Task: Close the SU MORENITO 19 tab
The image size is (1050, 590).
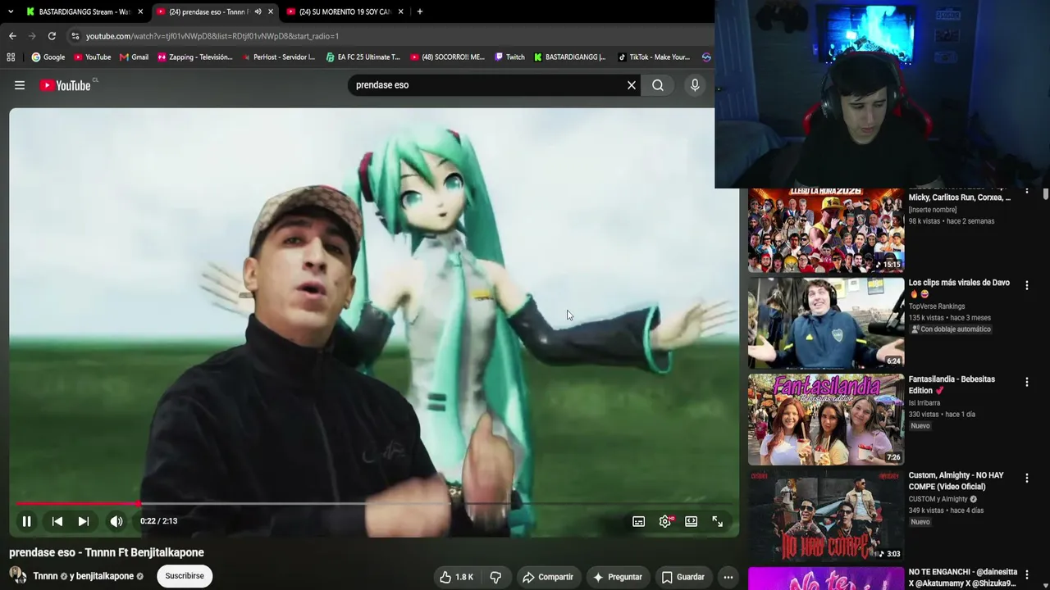Action: [401, 11]
